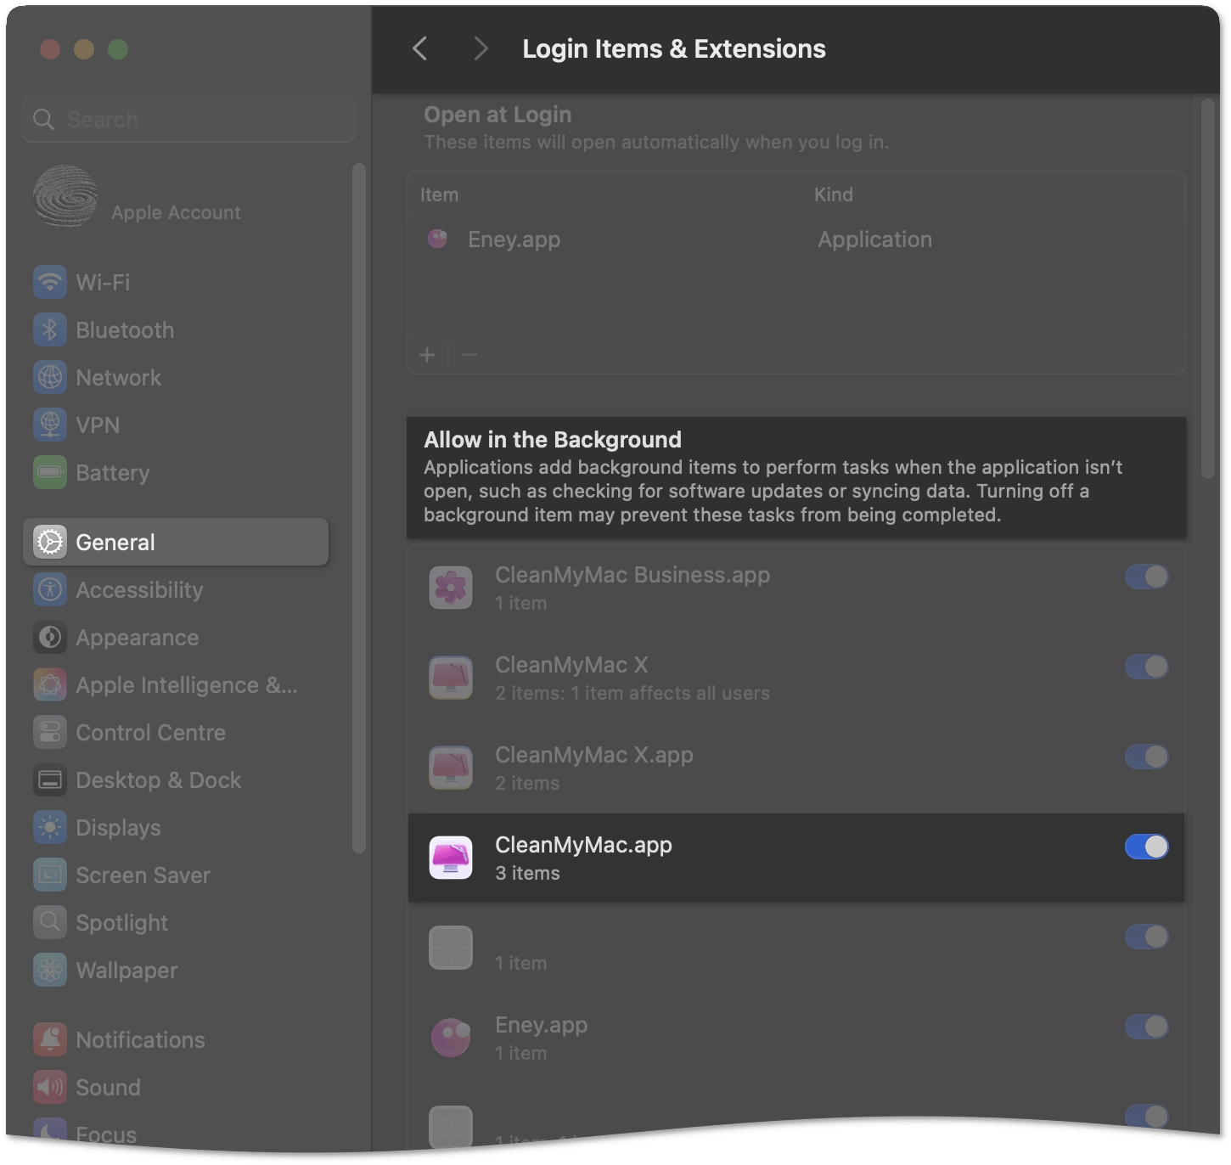Disable CleanMyMac.app background items switch
The image size is (1231, 1165).
(1147, 847)
